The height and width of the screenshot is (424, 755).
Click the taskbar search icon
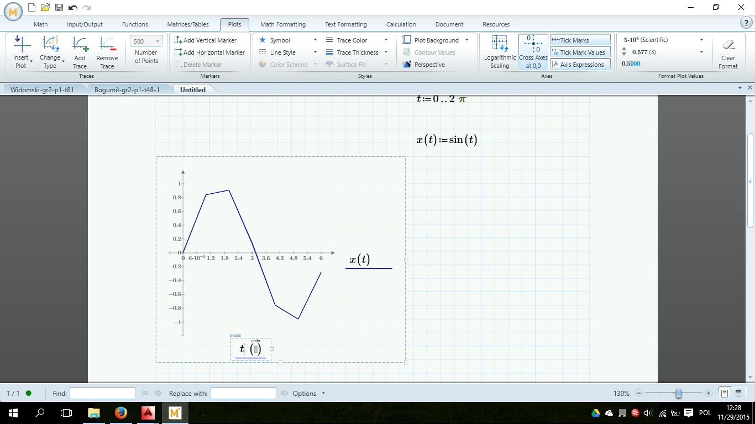(x=40, y=412)
